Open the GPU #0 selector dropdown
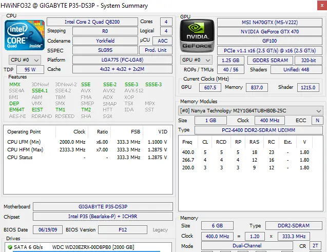Viewport: 327px width, 252px height. tap(196, 60)
